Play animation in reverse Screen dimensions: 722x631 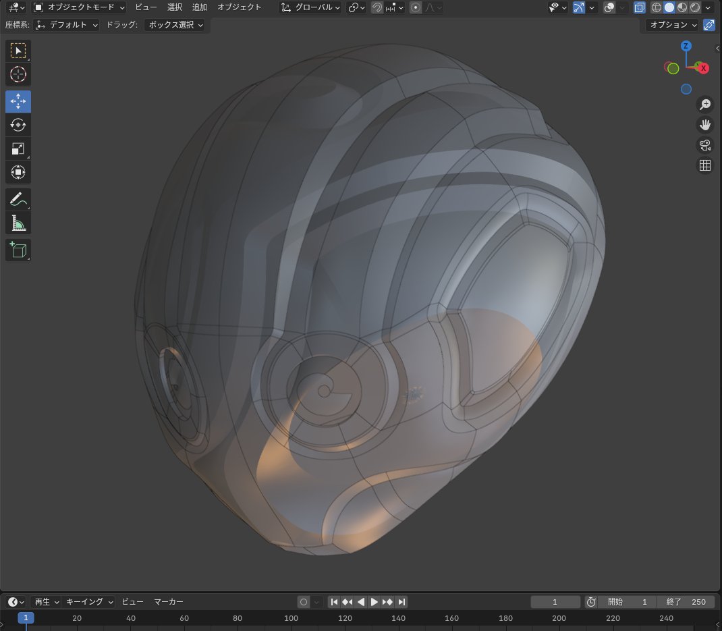click(x=361, y=601)
